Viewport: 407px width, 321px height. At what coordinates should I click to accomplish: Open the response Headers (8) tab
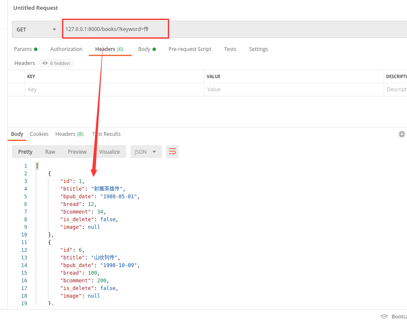click(x=69, y=134)
